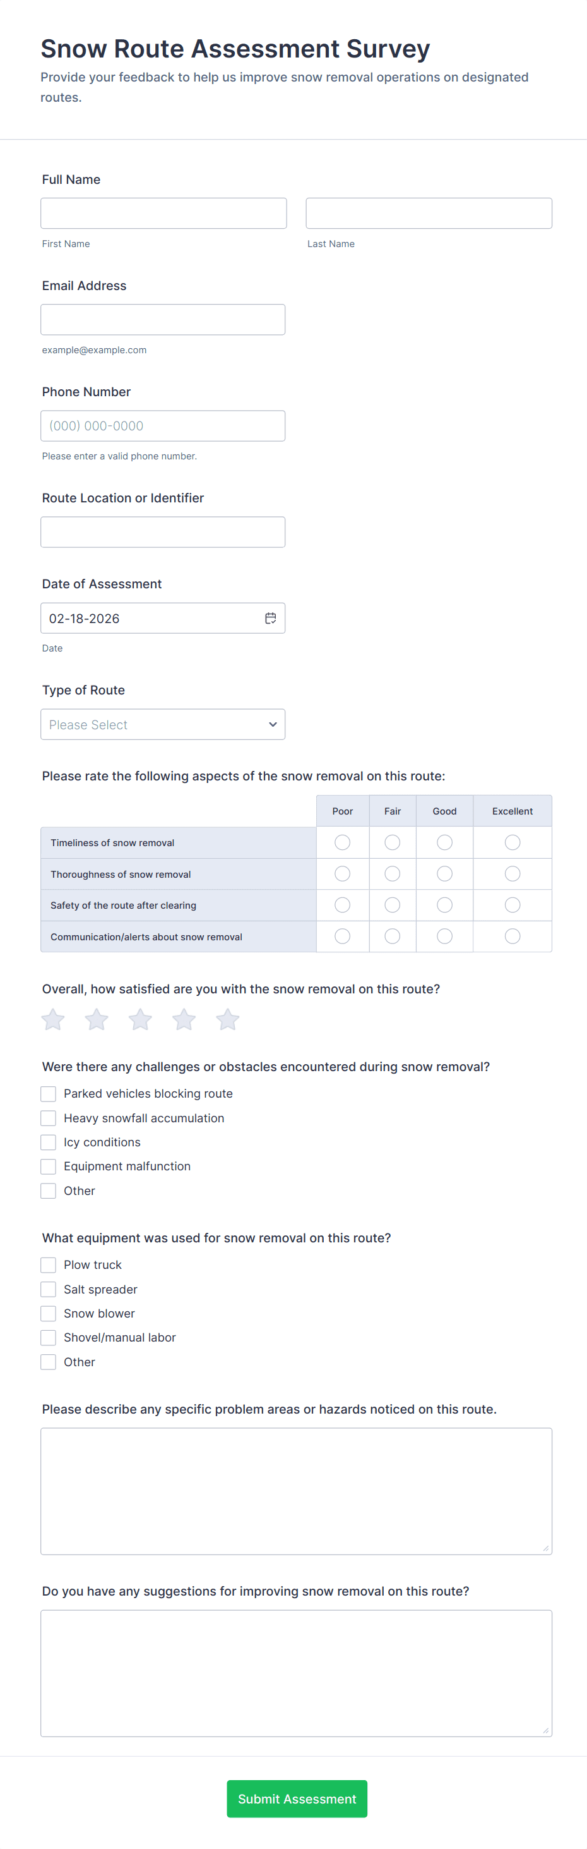Open the calendar picker icon
The height and width of the screenshot is (1849, 587).
(x=270, y=618)
